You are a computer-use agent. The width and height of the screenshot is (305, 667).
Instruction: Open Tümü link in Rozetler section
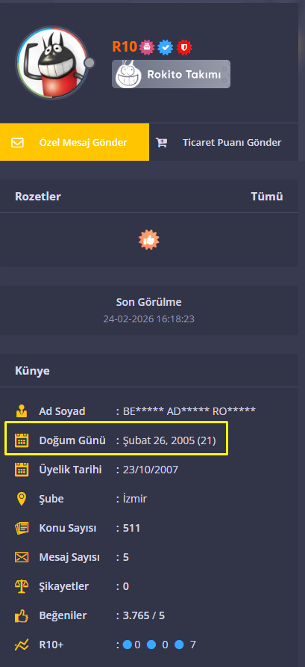tap(267, 197)
